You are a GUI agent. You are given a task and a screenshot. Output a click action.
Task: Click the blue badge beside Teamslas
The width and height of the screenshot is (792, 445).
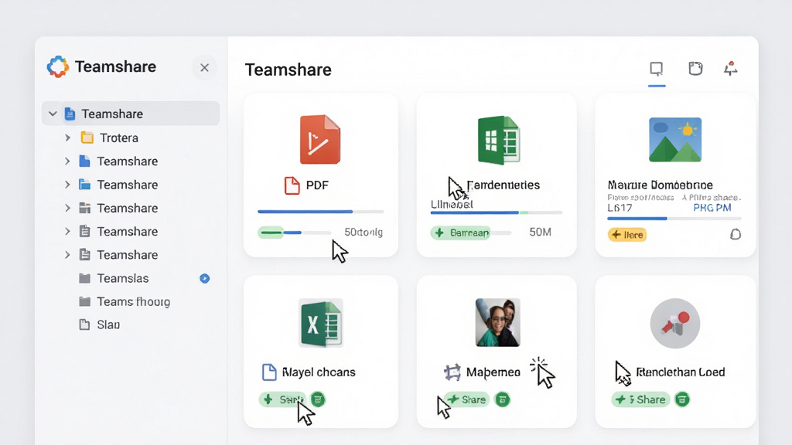tap(204, 278)
